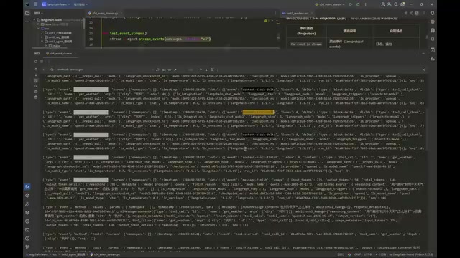460x258 pixels.
Task: Open the Terminal tool window icon
Action: pyautogui.click(x=27, y=230)
